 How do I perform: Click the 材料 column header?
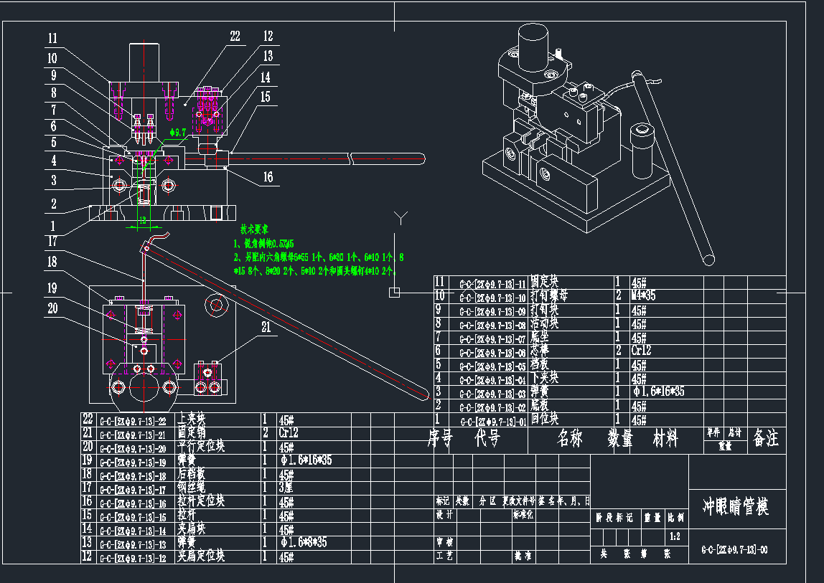[x=665, y=439]
